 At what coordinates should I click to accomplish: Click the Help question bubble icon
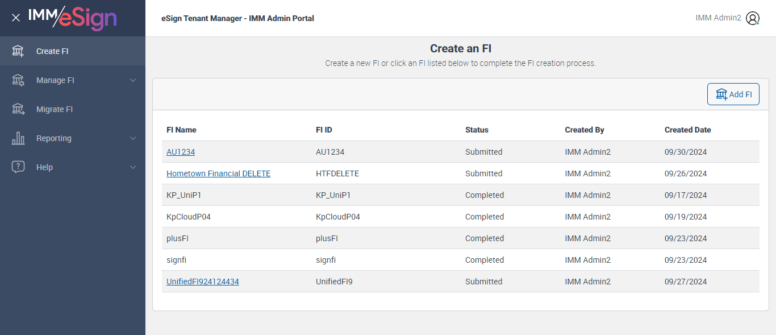[18, 167]
